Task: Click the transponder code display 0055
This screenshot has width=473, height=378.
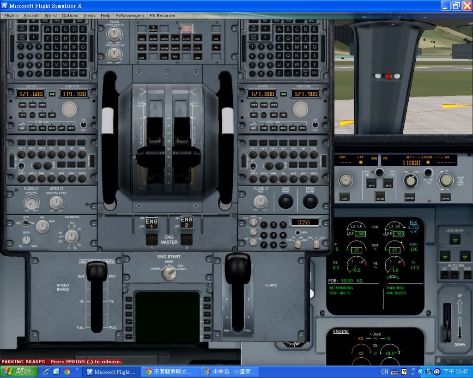Action: (304, 222)
